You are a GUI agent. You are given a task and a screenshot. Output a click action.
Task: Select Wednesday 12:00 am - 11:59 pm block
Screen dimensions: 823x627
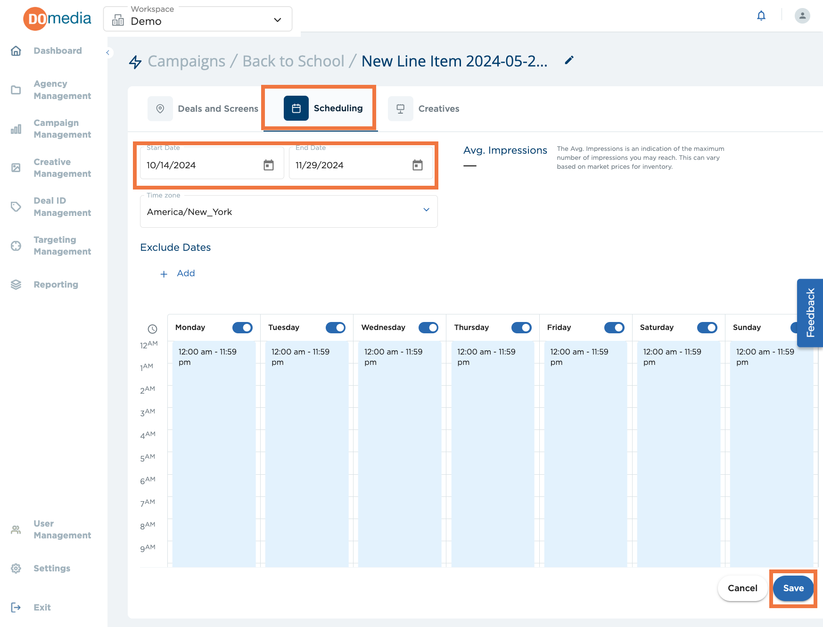(x=400, y=454)
